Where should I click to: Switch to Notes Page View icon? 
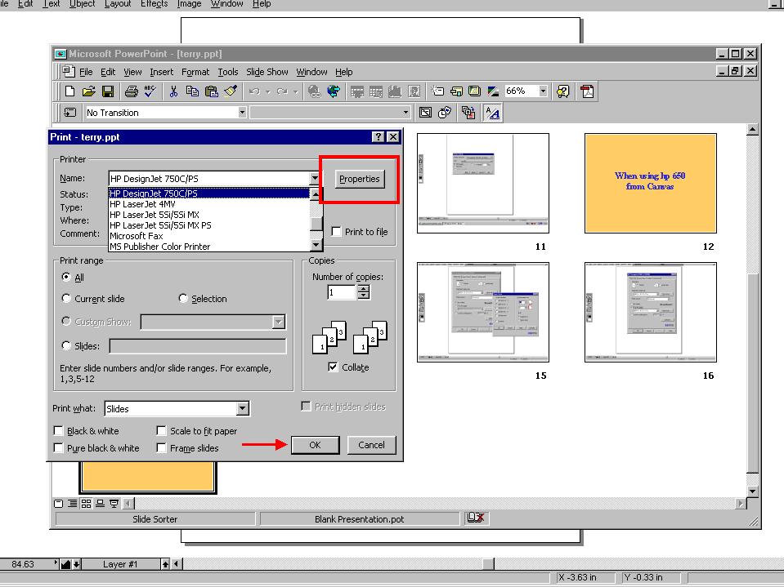pos(100,504)
